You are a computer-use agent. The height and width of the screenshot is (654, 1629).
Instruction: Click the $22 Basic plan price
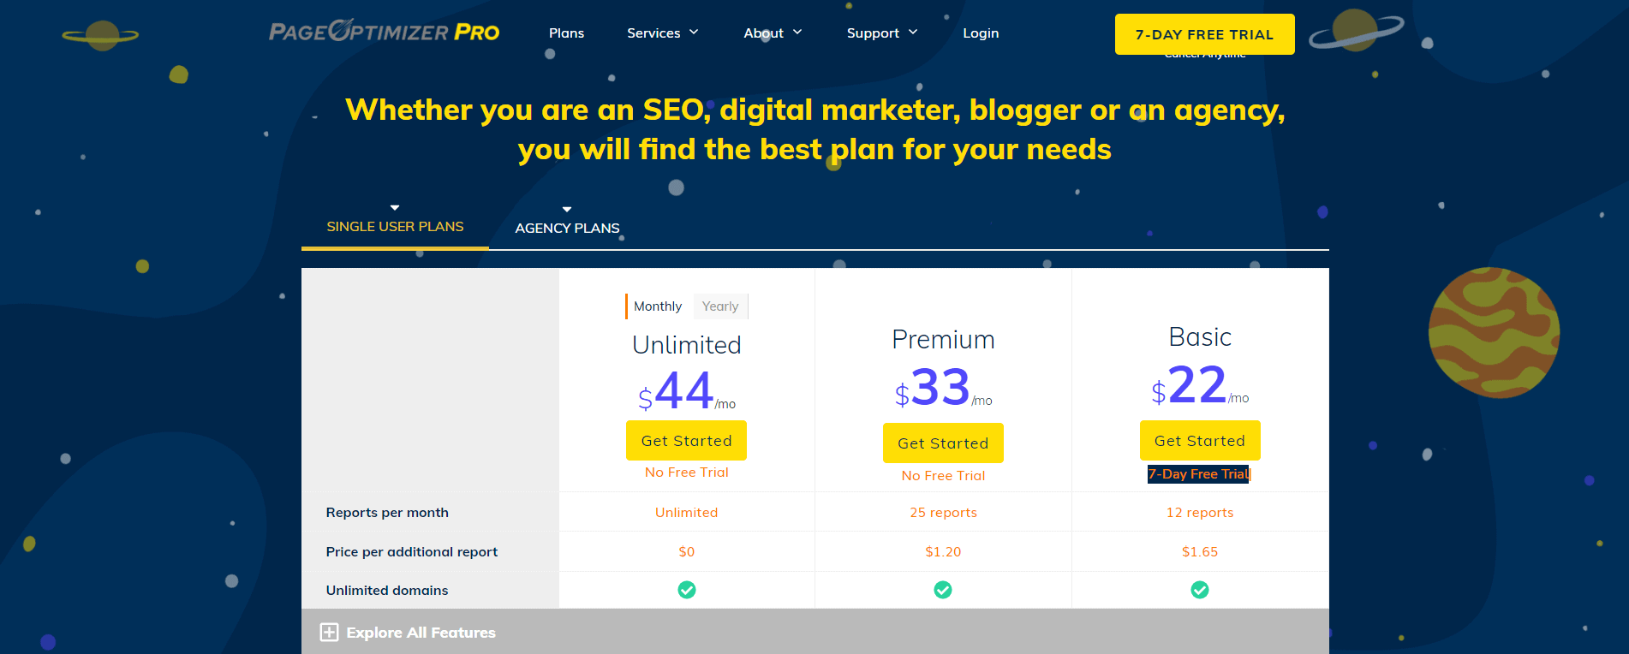(1200, 386)
